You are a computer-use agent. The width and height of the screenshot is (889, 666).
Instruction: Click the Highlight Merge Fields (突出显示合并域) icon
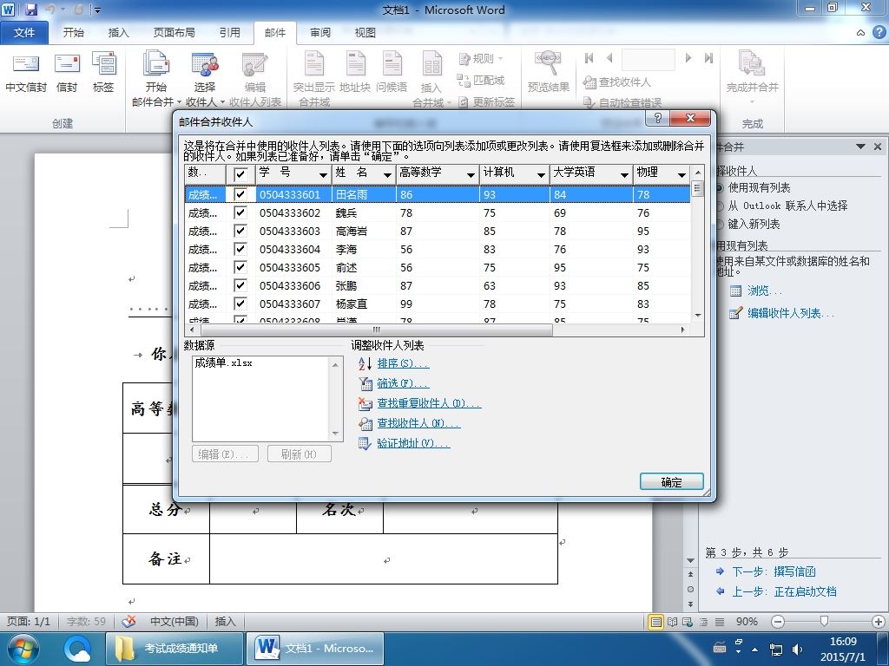[x=314, y=78]
